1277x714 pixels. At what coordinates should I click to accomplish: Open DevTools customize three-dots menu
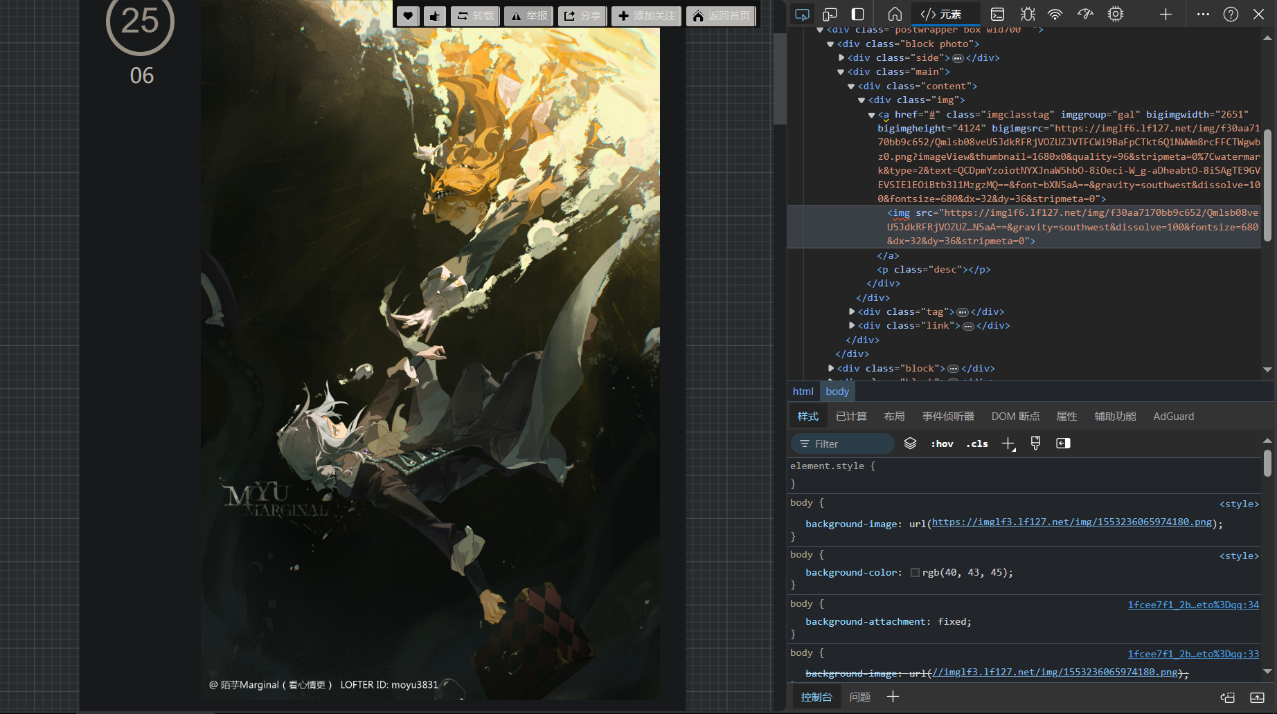(x=1204, y=14)
